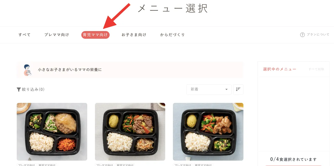
Task: Expand the sort dropdown arrow
Action: pyautogui.click(x=226, y=90)
